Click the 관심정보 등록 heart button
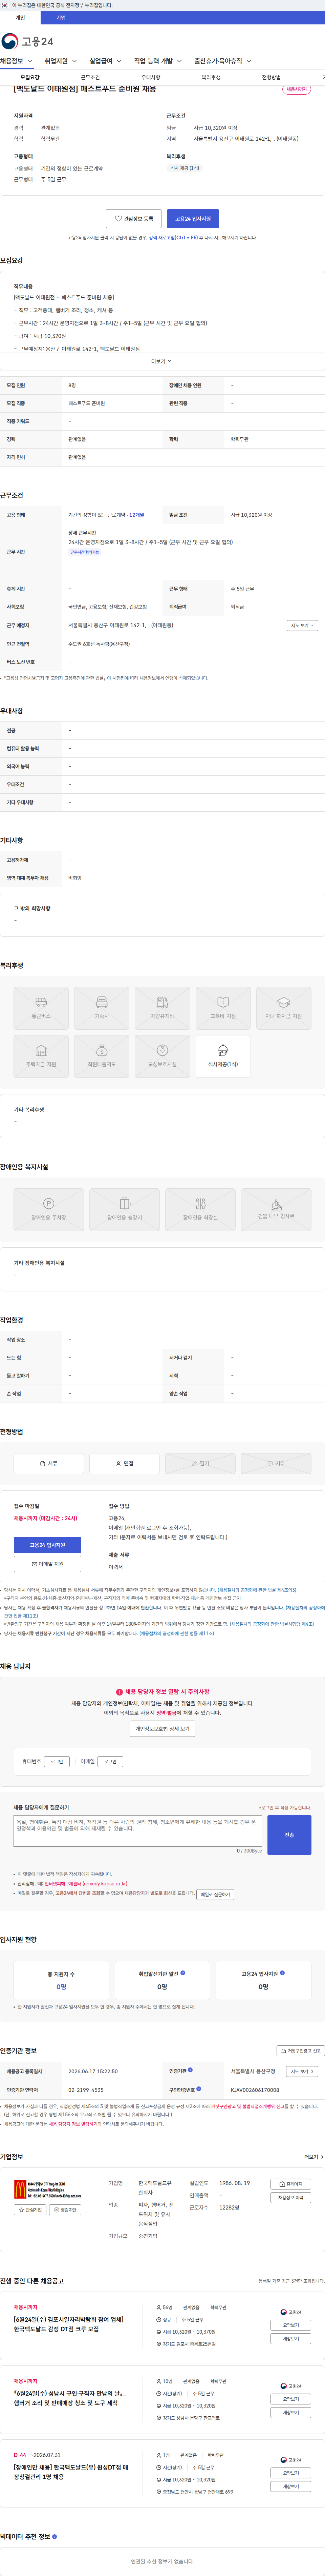325x2576 pixels. tap(134, 218)
